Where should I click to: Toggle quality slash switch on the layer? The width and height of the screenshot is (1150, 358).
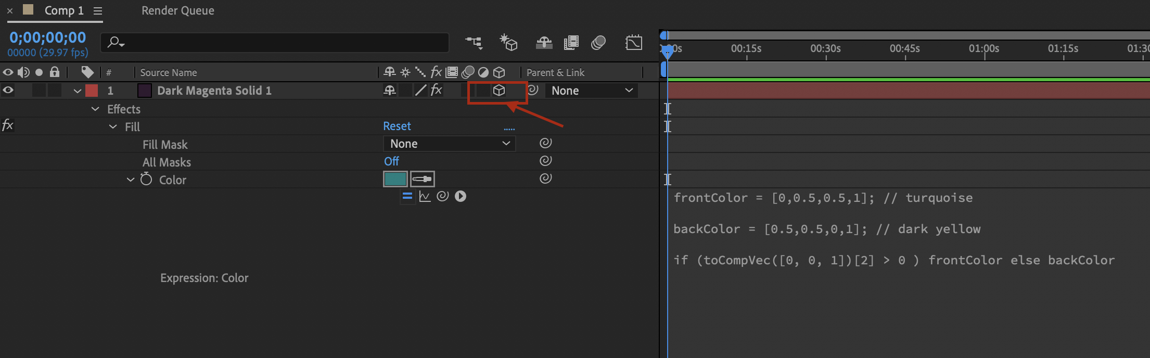(420, 90)
